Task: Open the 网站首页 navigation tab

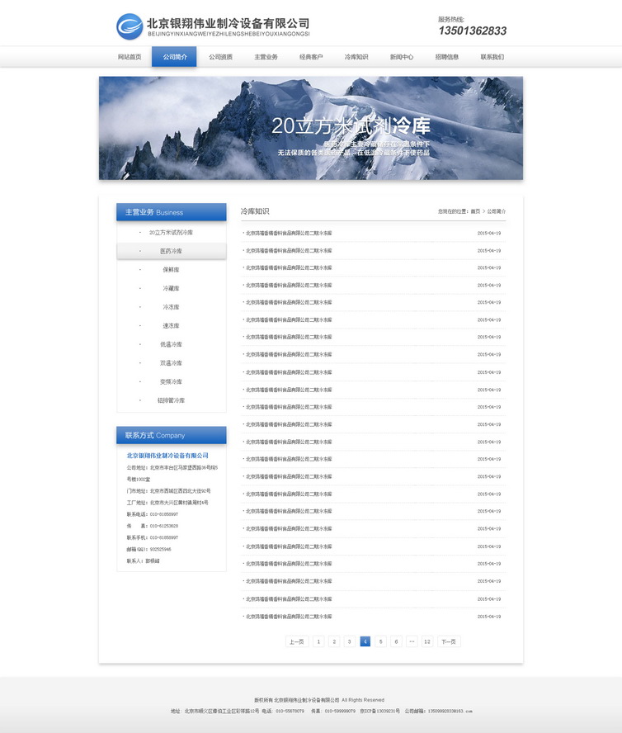Action: point(130,57)
